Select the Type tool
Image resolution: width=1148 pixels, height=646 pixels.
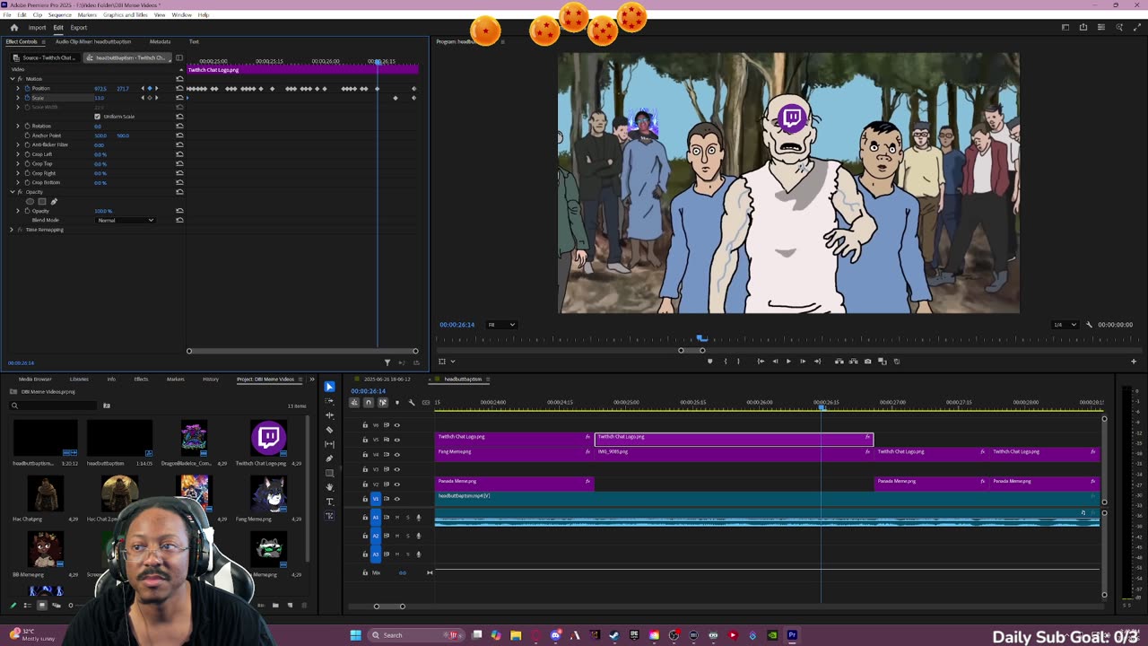[329, 502]
